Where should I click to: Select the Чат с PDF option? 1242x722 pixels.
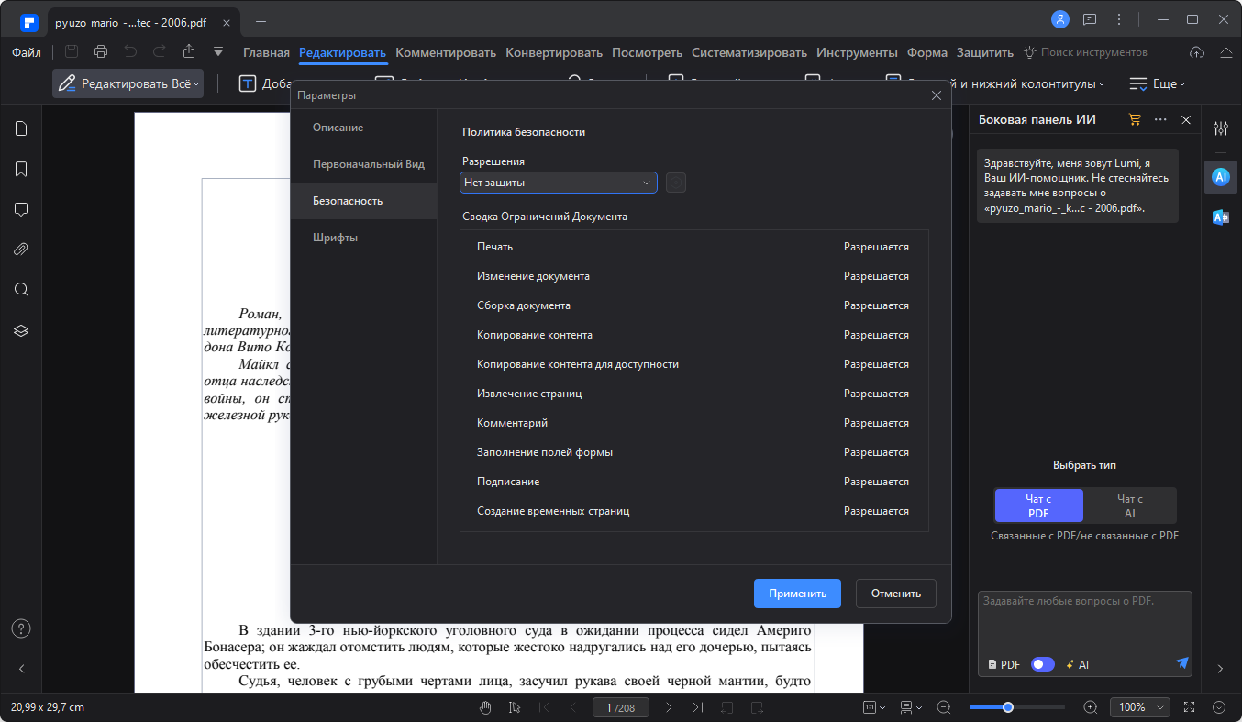tap(1038, 505)
